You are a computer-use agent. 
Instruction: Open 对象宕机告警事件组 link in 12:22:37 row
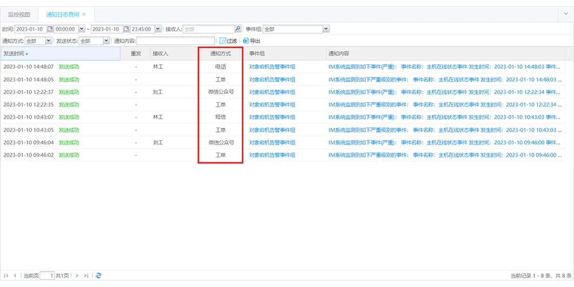(272, 92)
